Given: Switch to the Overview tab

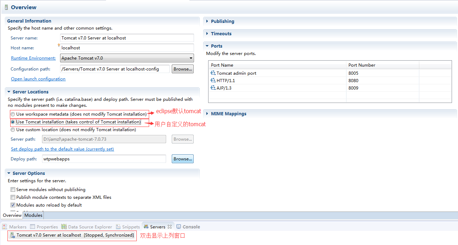Looking at the screenshot, I should (12, 215).
